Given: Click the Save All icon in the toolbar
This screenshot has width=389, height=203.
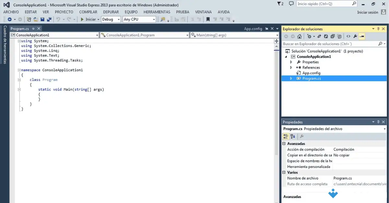Looking at the screenshot, I should 49,19.
